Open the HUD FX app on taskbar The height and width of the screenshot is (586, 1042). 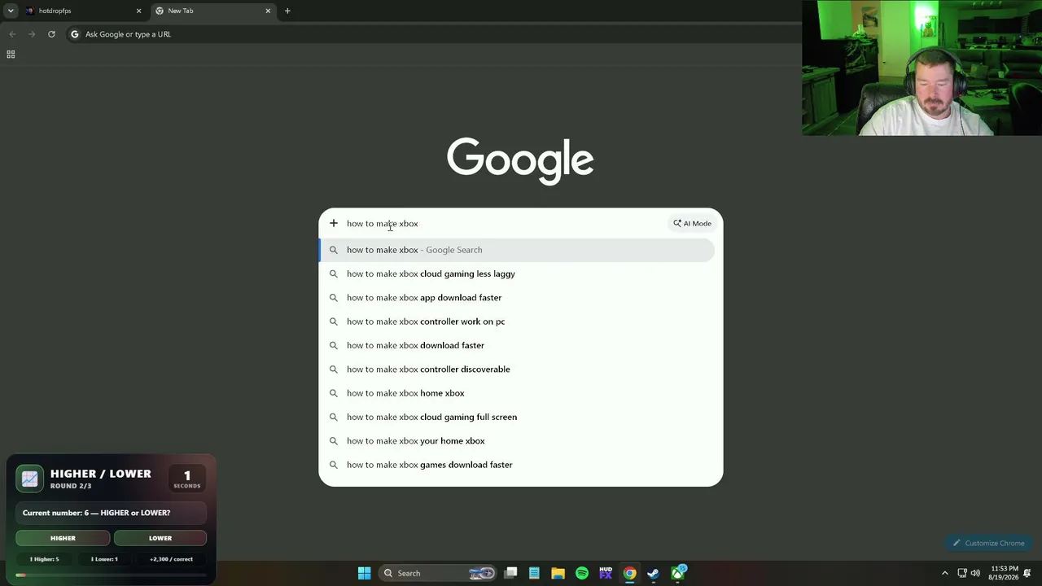(606, 573)
